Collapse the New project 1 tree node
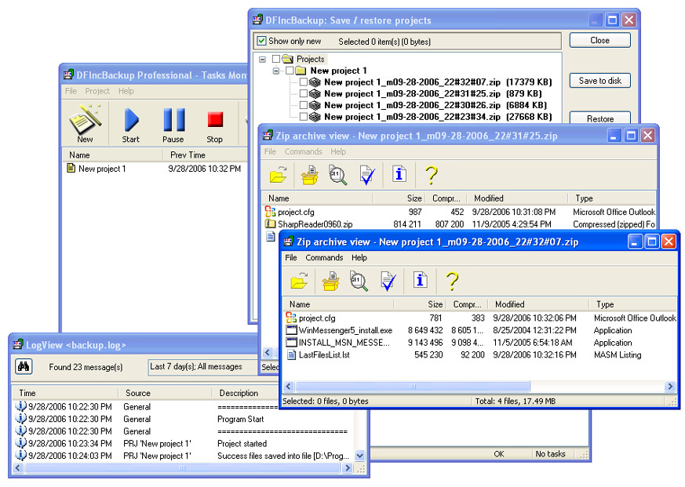Viewport: 685px width, 487px height. point(276,71)
